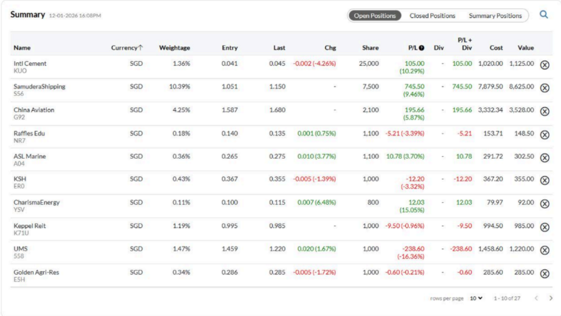Delete the Golden Agri-Res row
The width and height of the screenshot is (561, 316).
(x=544, y=273)
